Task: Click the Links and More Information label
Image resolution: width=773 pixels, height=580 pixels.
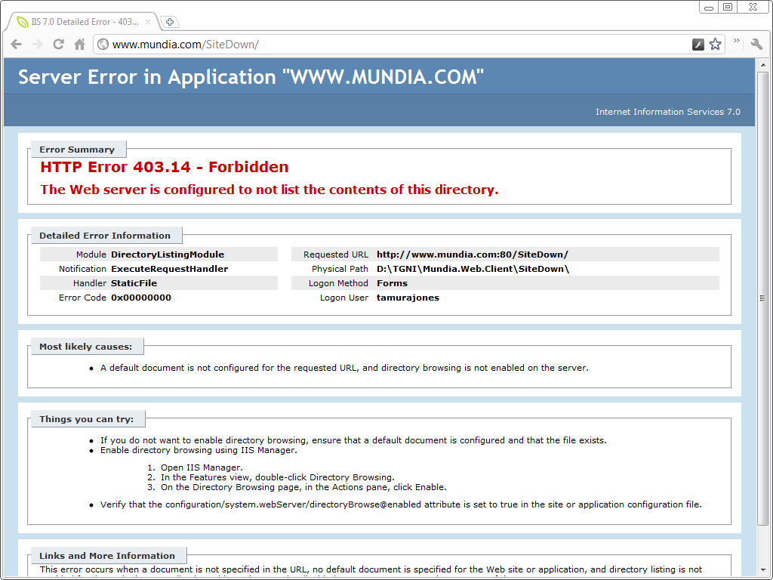Action: click(107, 555)
